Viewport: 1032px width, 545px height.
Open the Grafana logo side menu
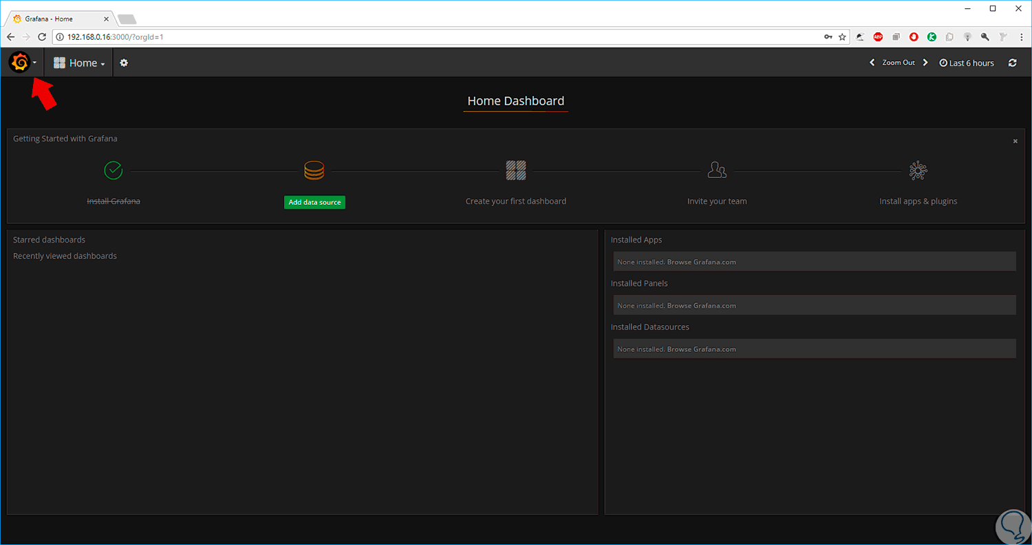click(19, 63)
